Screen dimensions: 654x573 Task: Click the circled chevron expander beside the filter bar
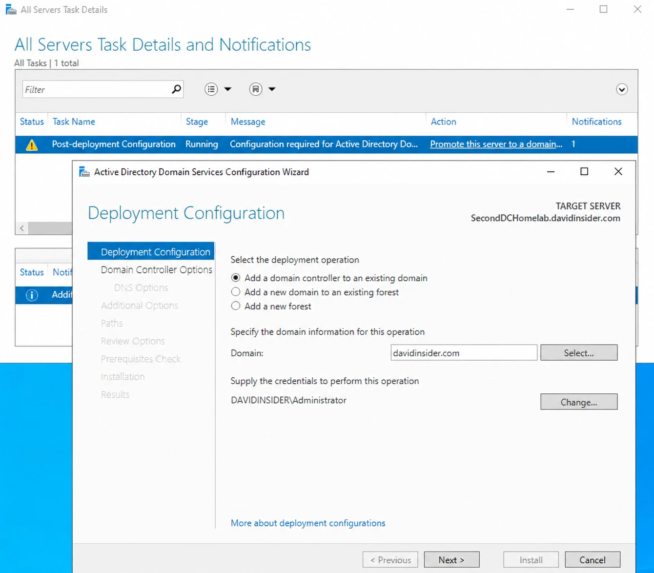(622, 89)
